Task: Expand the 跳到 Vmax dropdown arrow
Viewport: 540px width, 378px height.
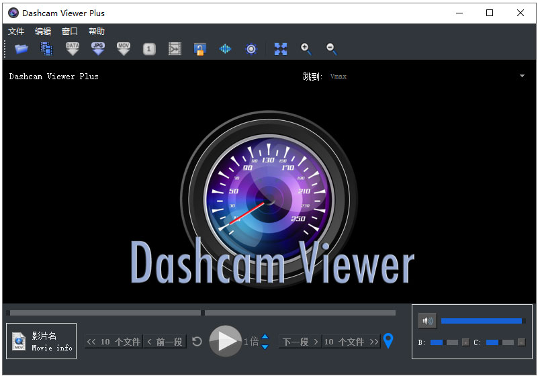Action: click(522, 76)
